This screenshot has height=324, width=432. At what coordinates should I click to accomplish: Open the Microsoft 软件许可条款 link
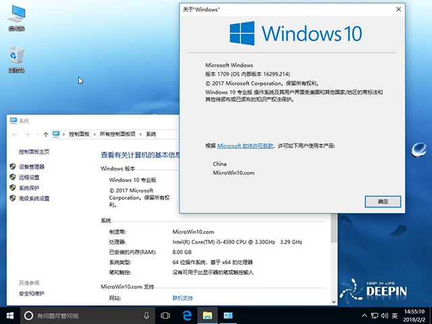click(245, 146)
